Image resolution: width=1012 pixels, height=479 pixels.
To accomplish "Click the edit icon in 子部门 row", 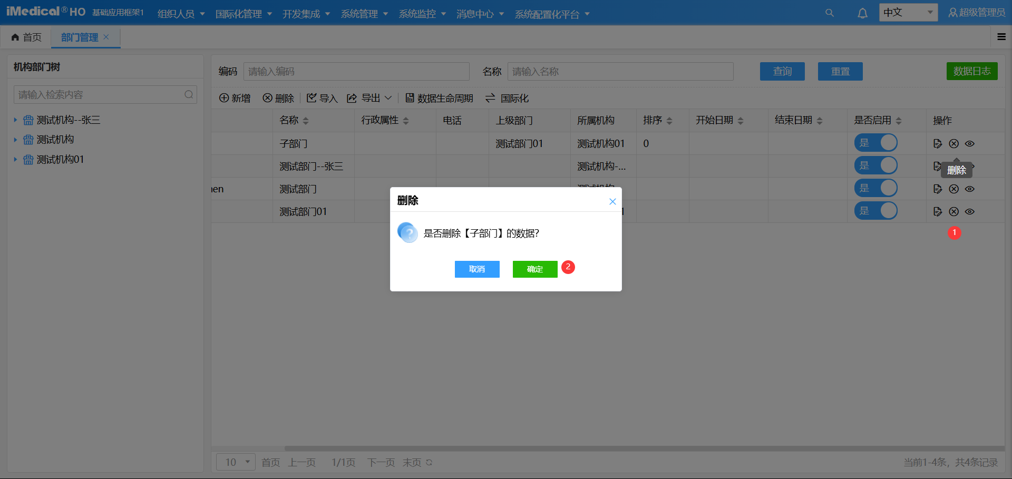I will pos(937,143).
